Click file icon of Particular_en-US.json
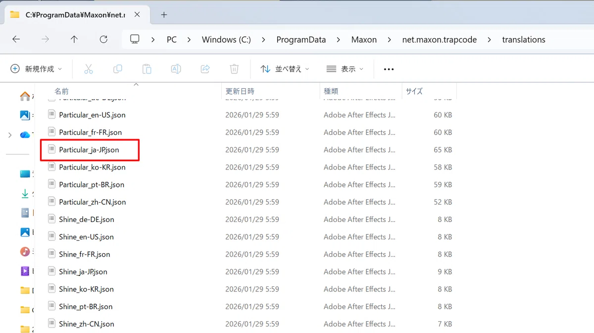 point(51,114)
